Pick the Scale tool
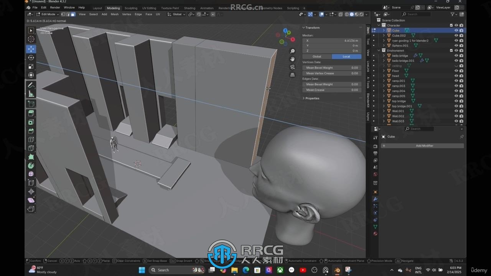 [x=31, y=66]
